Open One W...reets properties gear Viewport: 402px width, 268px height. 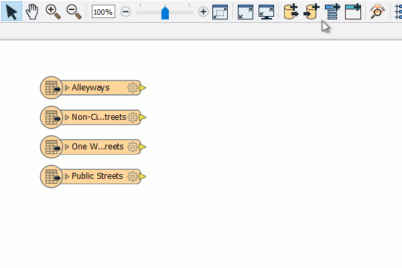click(133, 147)
